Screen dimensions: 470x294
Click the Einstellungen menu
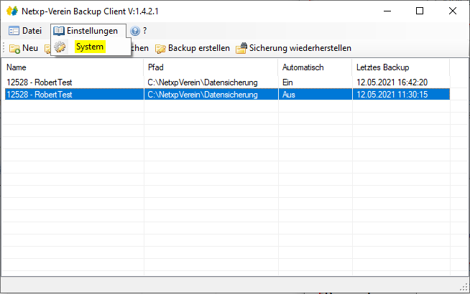(88, 31)
